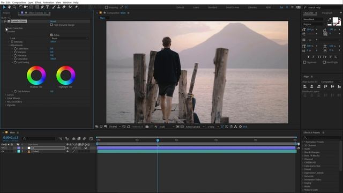Collapse the Adjustments group
Image resolution: width=343 pixels, height=193 pixels.
9,45
